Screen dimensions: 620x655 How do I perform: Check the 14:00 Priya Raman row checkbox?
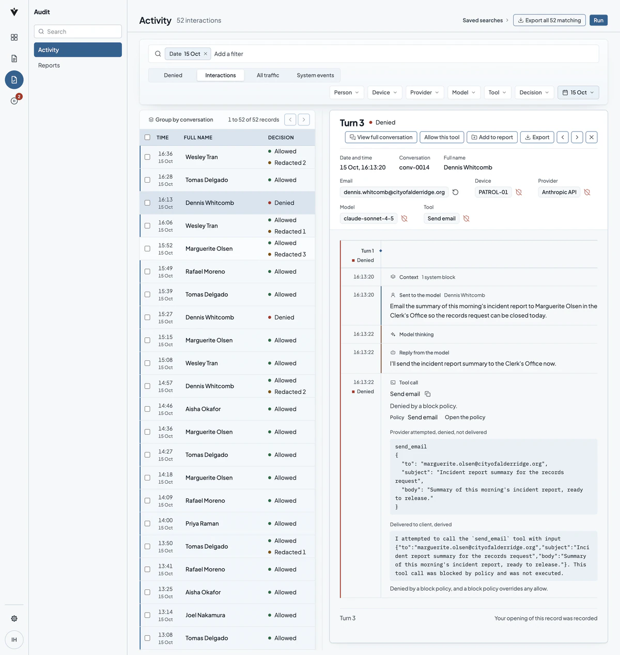click(x=147, y=523)
